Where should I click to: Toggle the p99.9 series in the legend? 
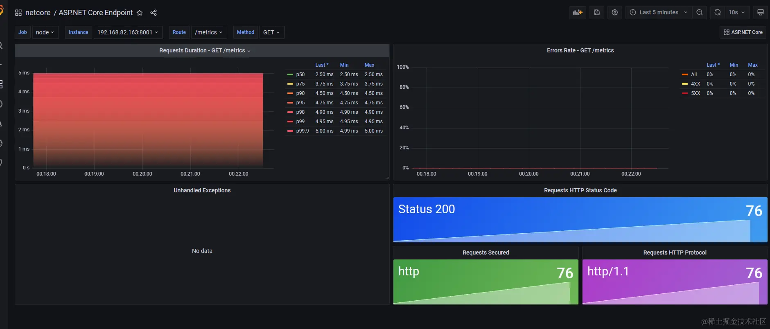click(303, 131)
